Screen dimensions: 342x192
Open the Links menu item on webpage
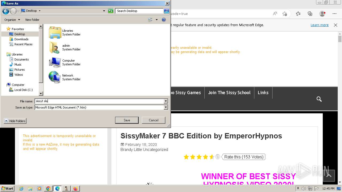[263, 93]
